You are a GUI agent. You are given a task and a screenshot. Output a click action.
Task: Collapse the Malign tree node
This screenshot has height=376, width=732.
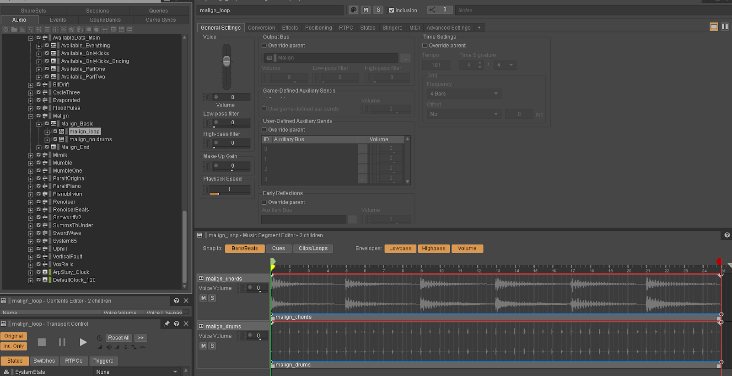click(31, 117)
